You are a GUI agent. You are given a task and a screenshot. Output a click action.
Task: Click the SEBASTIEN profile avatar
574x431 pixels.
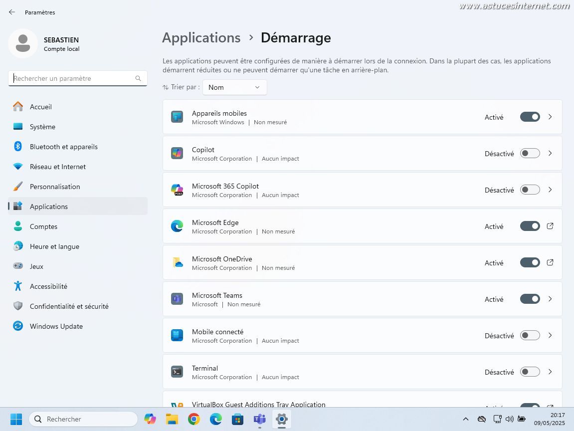(23, 43)
